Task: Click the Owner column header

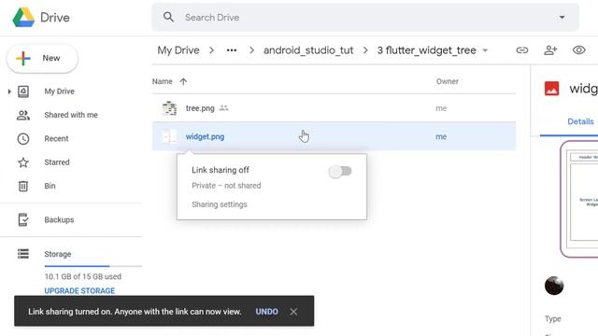Action: 447,81
